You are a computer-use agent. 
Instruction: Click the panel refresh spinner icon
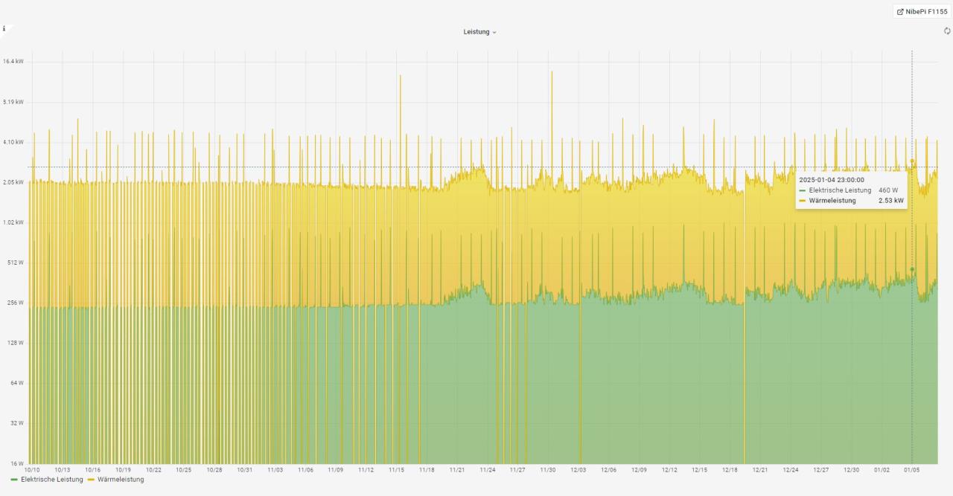pos(947,31)
